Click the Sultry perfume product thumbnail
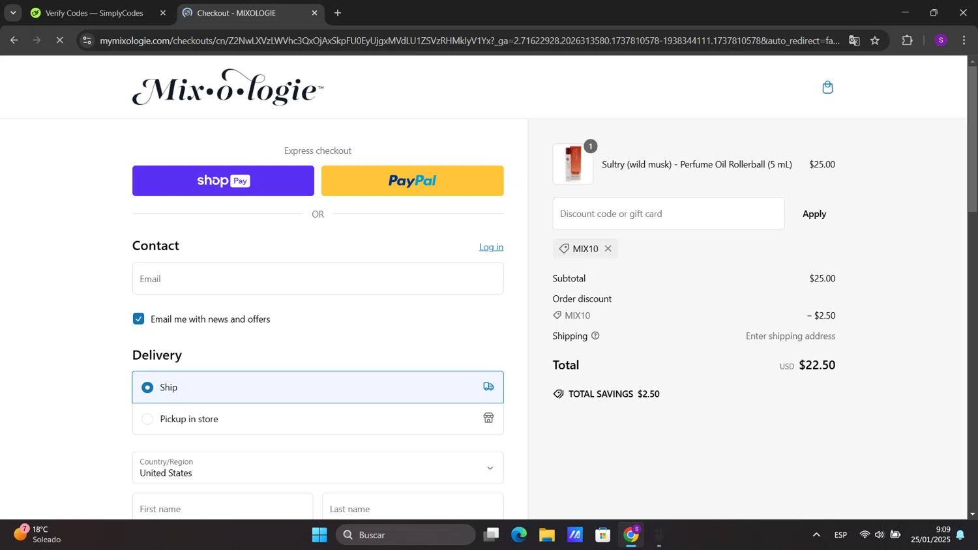 (x=573, y=164)
